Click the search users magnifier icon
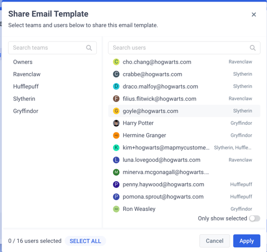The image size is (267, 252). click(253, 48)
